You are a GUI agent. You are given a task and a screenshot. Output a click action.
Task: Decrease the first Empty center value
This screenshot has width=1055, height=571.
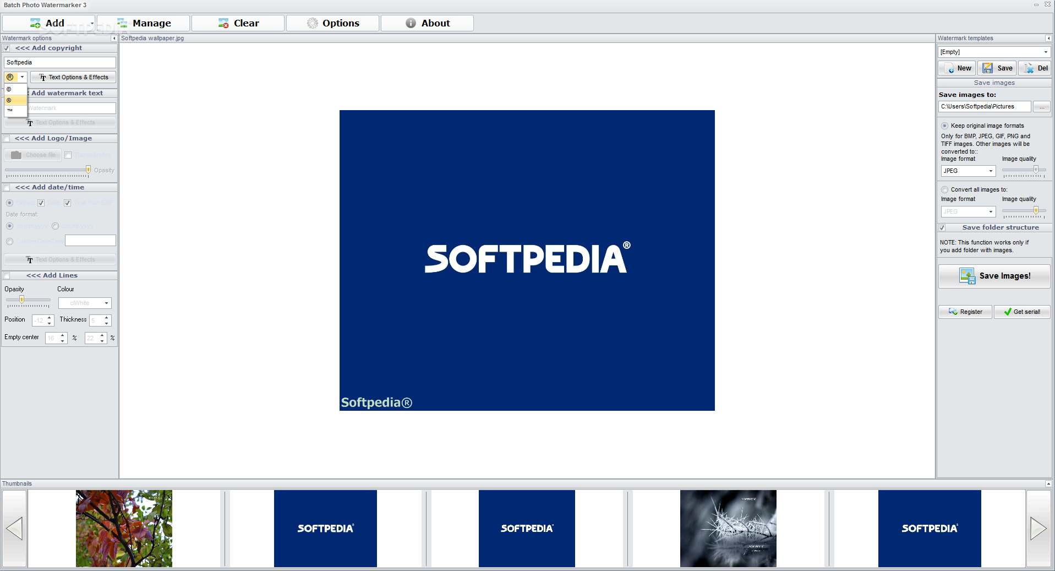63,341
